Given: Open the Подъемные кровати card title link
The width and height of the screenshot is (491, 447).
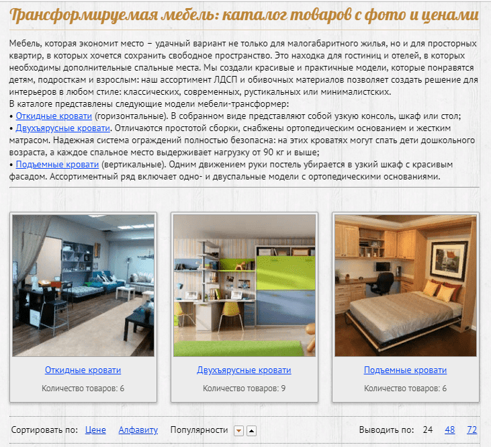Looking at the screenshot, I should [x=405, y=370].
